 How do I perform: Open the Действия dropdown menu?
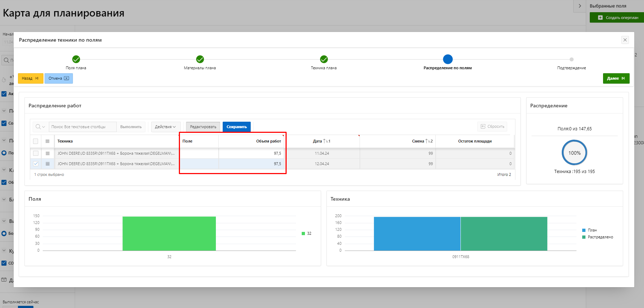pyautogui.click(x=165, y=127)
